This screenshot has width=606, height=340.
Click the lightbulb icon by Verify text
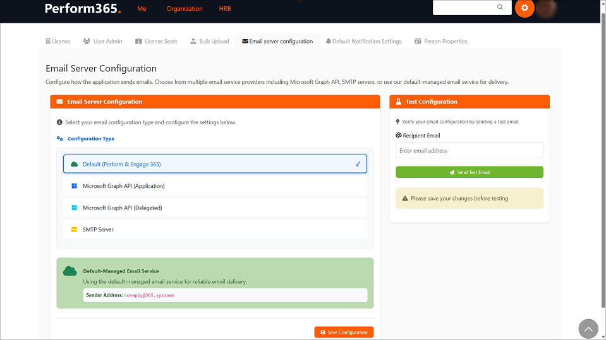coord(397,122)
